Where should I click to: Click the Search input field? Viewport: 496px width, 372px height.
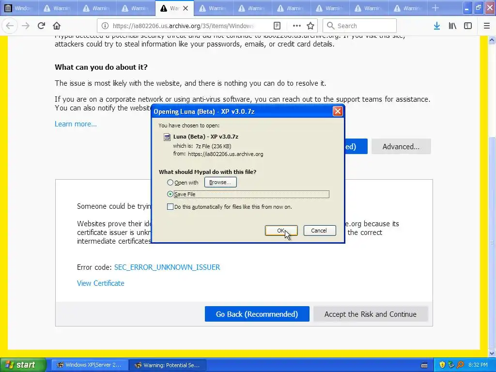coord(360,26)
